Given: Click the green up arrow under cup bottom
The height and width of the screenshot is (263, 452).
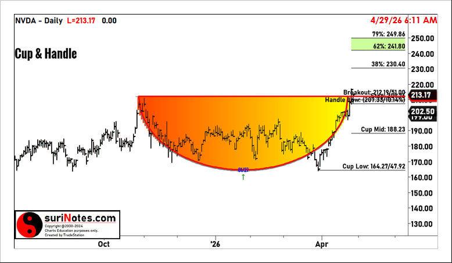Looking at the screenshot, I should click(x=243, y=177).
